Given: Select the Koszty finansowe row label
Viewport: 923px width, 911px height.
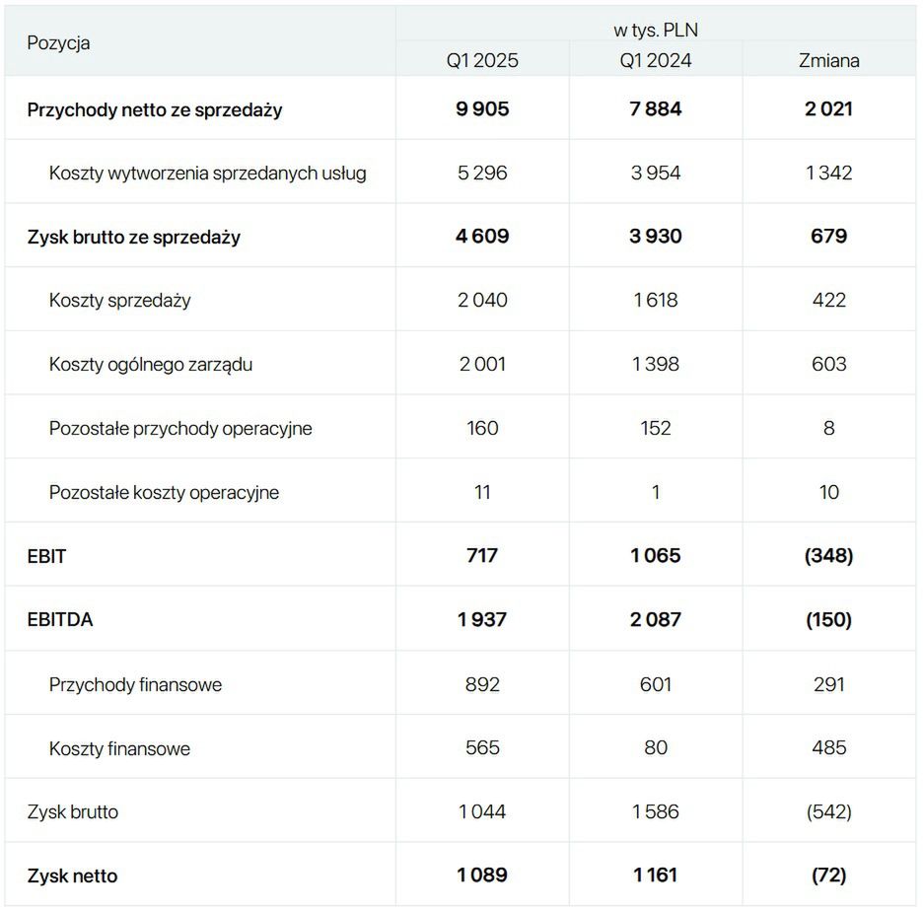Looking at the screenshot, I should click(119, 748).
